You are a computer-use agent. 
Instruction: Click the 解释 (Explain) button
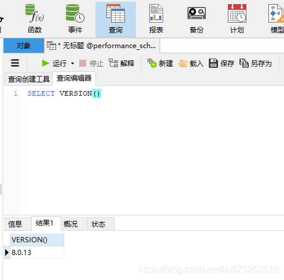tap(121, 63)
